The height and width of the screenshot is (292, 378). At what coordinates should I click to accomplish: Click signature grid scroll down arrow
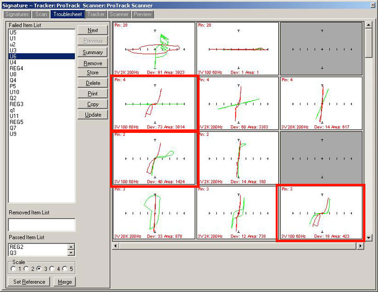click(x=368, y=238)
